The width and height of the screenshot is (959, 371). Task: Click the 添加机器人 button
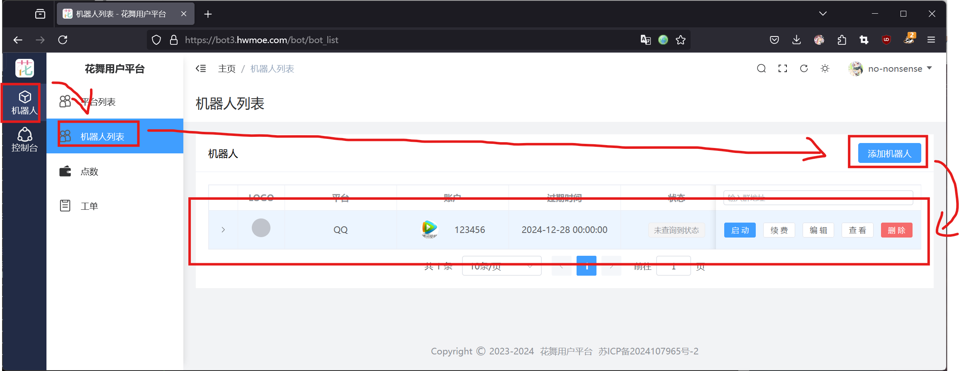pos(889,154)
